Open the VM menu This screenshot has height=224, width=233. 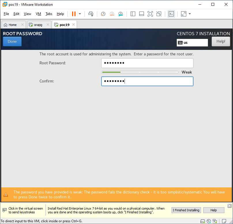(x=38, y=14)
